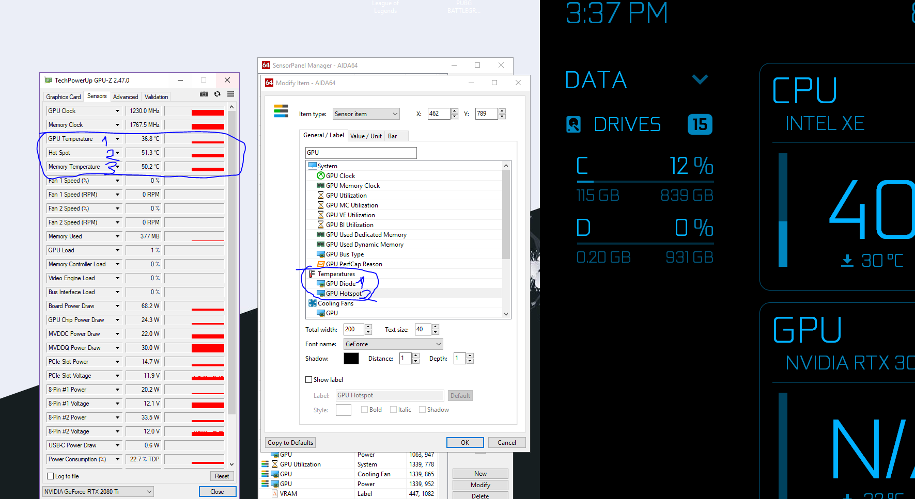Viewport: 915px width, 499px height.
Task: Open graphics card selector dropdown in GPU-Z
Action: point(98,492)
